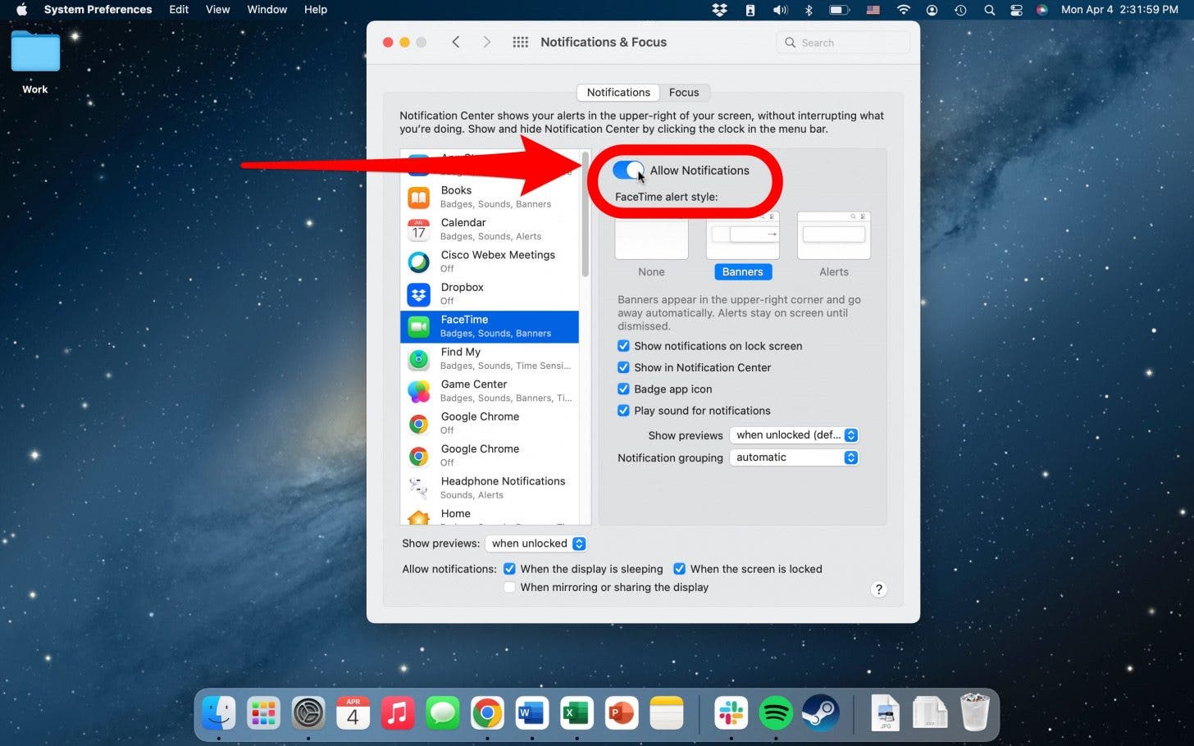Open the Trash in the Dock
The height and width of the screenshot is (746, 1194).
click(x=974, y=713)
